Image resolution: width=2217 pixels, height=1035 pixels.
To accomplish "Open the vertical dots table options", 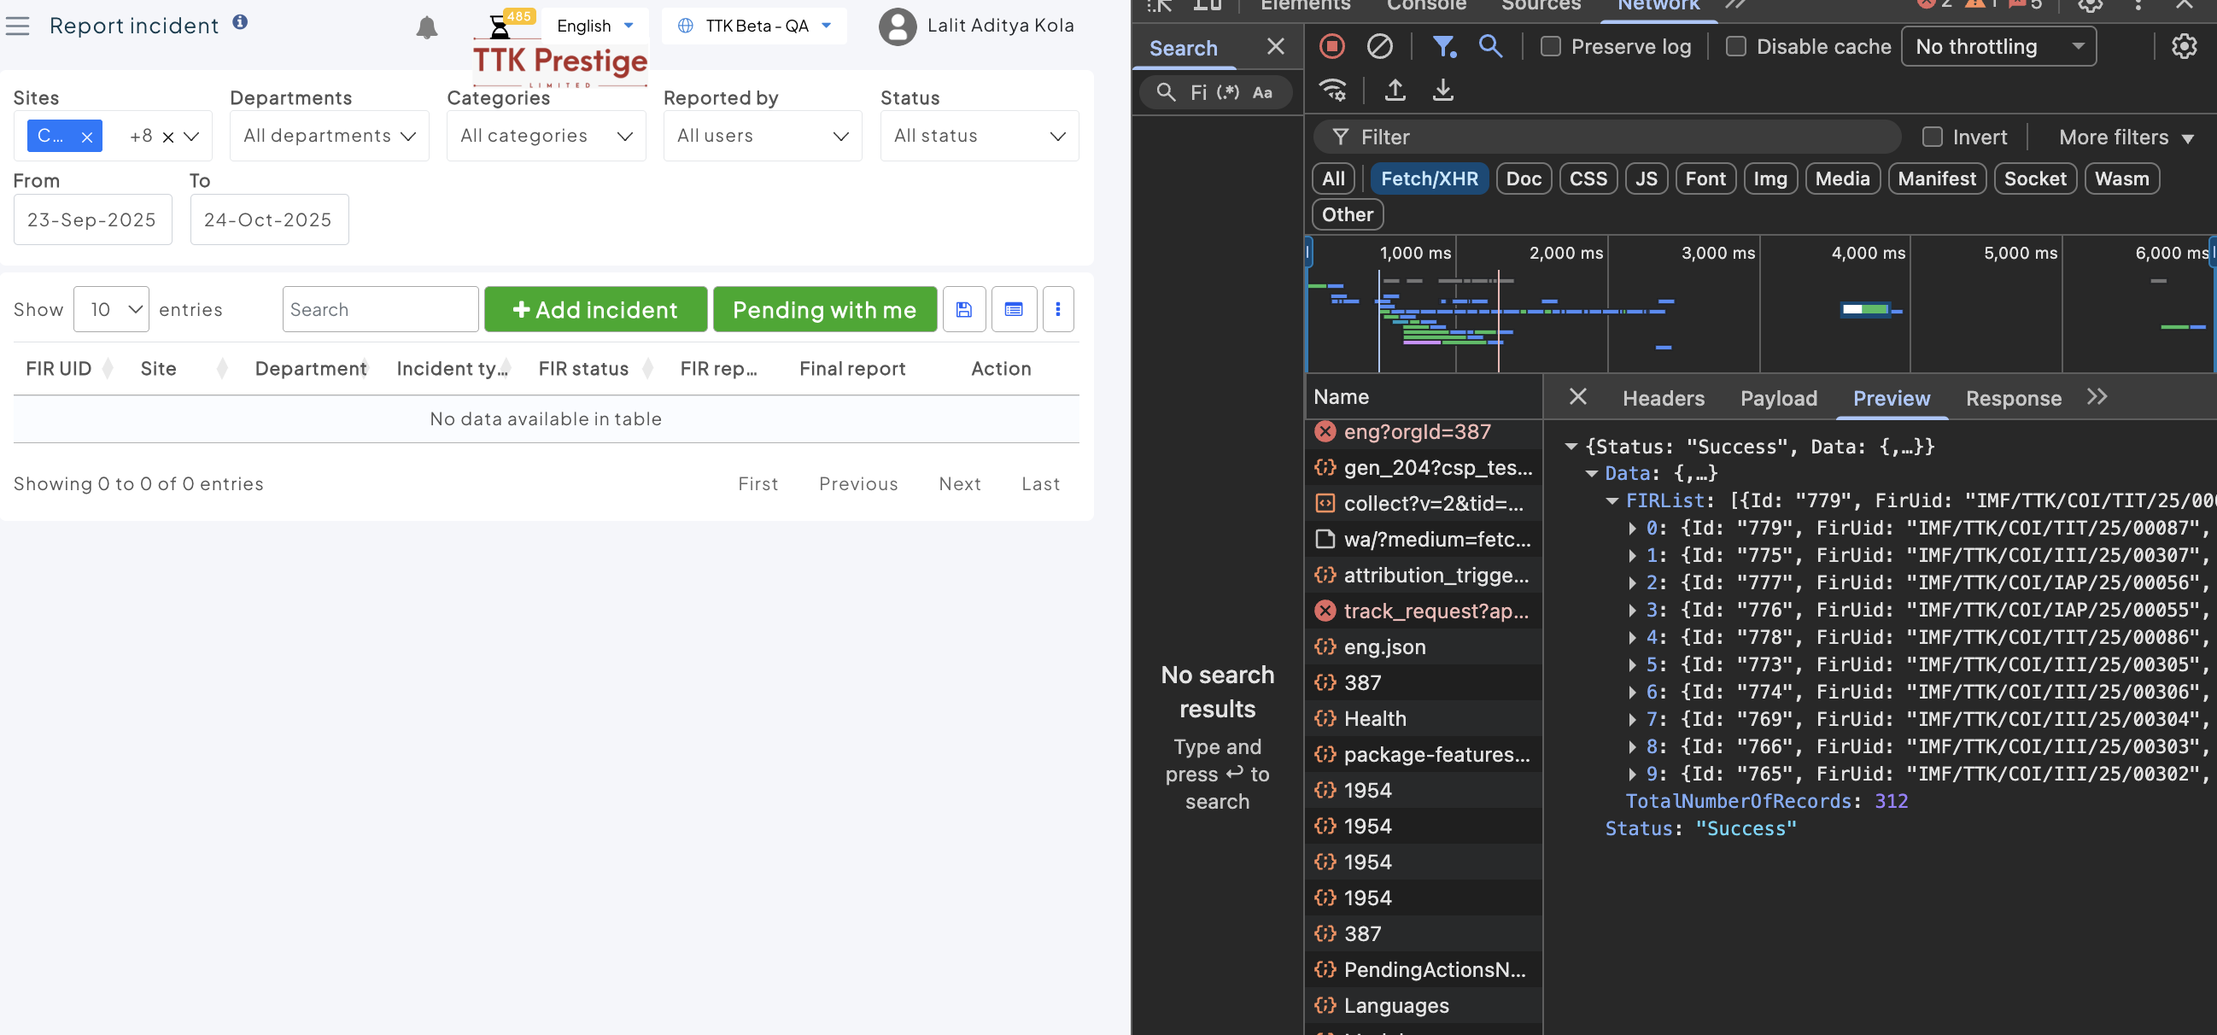I will 1058,310.
